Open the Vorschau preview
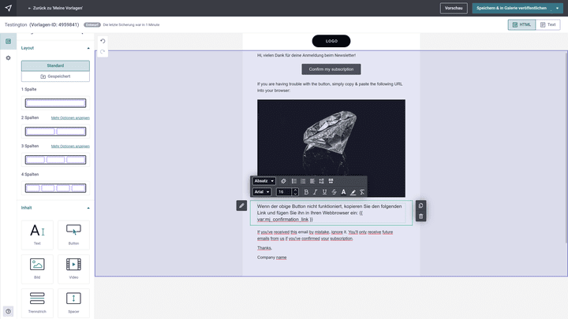Image resolution: width=568 pixels, height=319 pixels. 454,8
